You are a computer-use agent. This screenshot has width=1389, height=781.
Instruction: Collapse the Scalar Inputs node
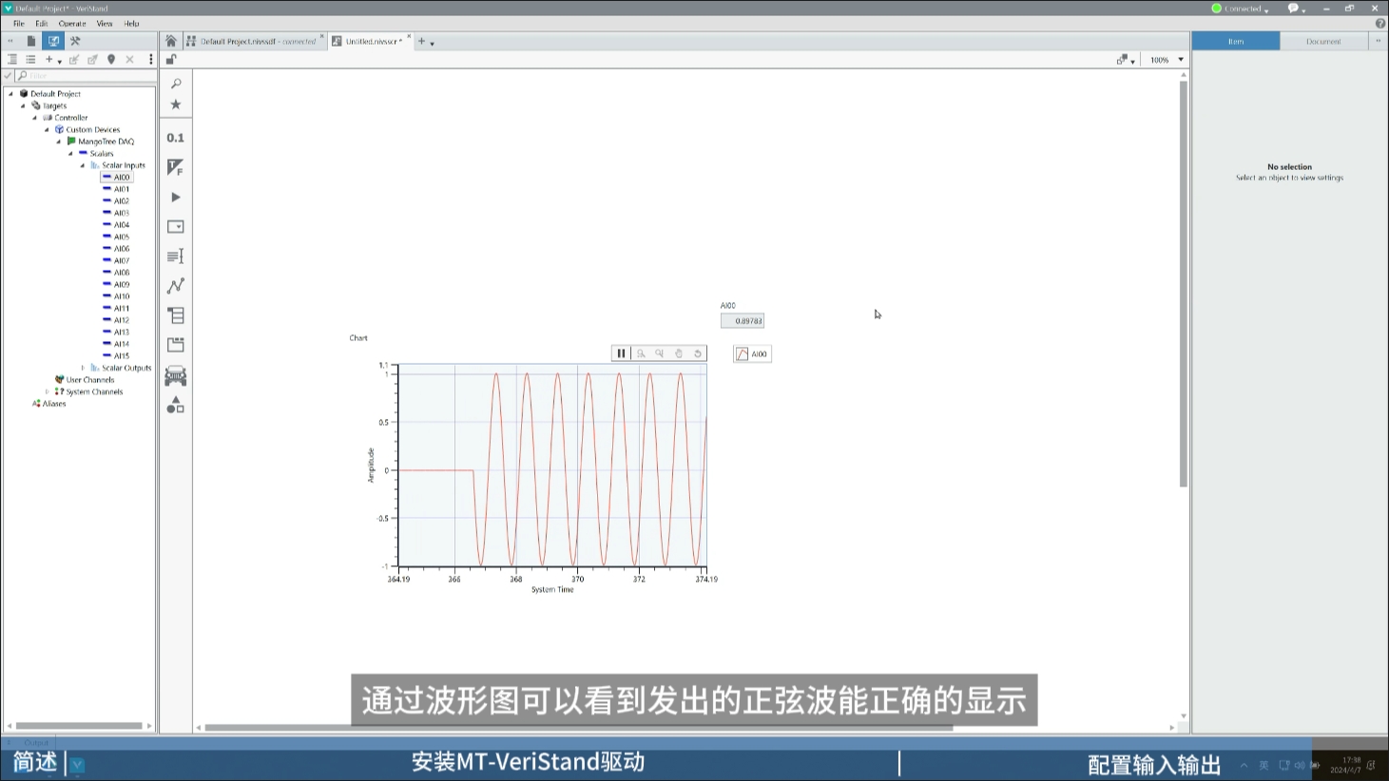point(83,165)
